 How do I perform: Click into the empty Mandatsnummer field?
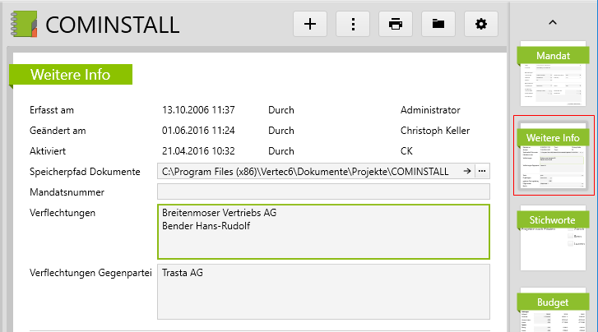tap(323, 192)
